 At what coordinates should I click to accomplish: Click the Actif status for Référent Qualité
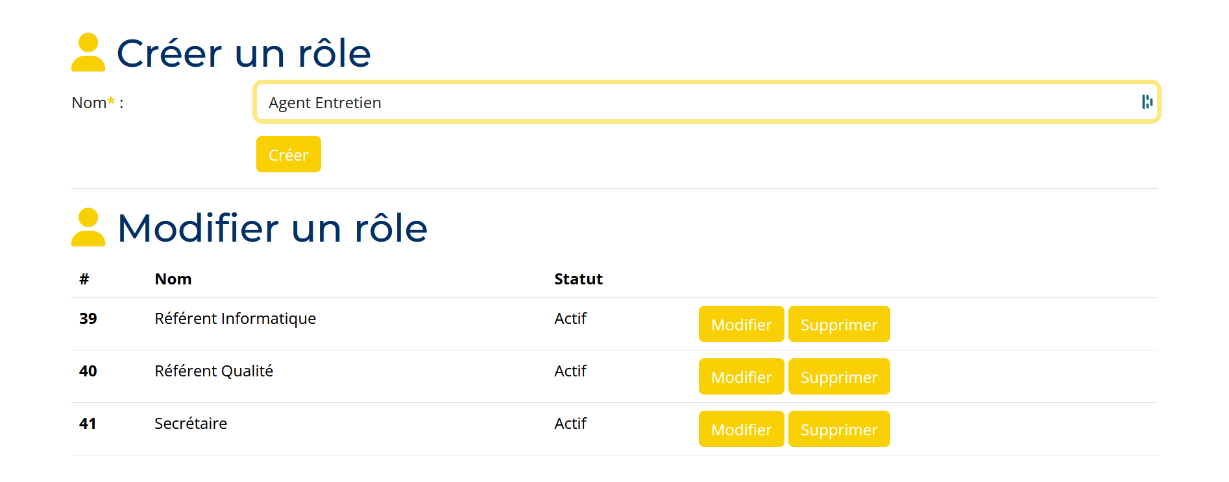tap(570, 371)
